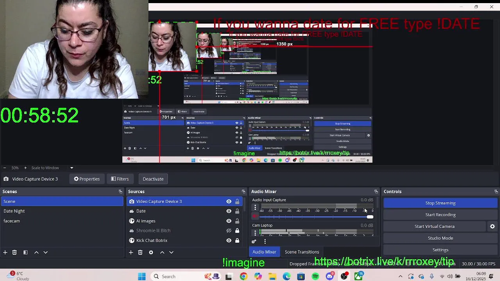The height and width of the screenshot is (281, 500).
Task: Undock the Scenes panel
Action: click(120, 192)
